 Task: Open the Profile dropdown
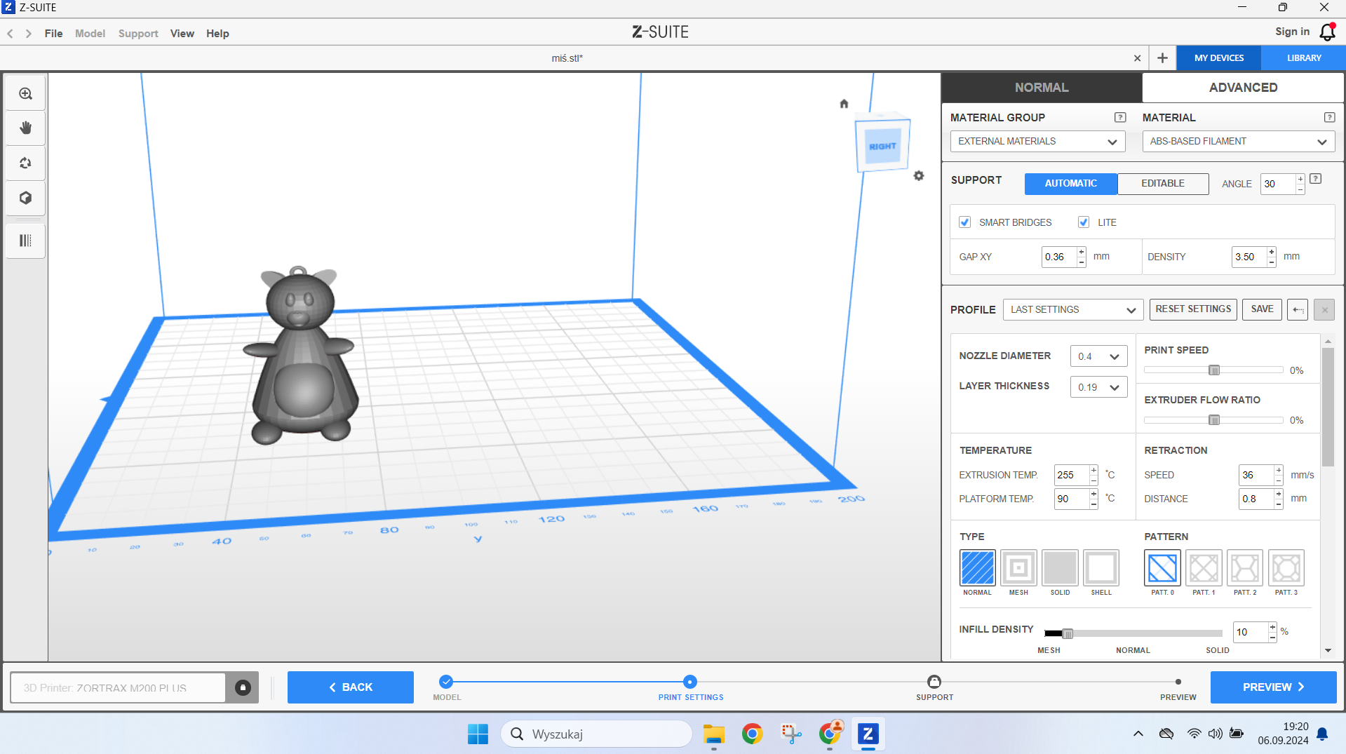click(1072, 309)
